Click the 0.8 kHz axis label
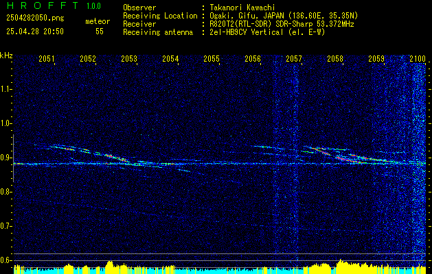Screen dimensions: 432x274 5,192
